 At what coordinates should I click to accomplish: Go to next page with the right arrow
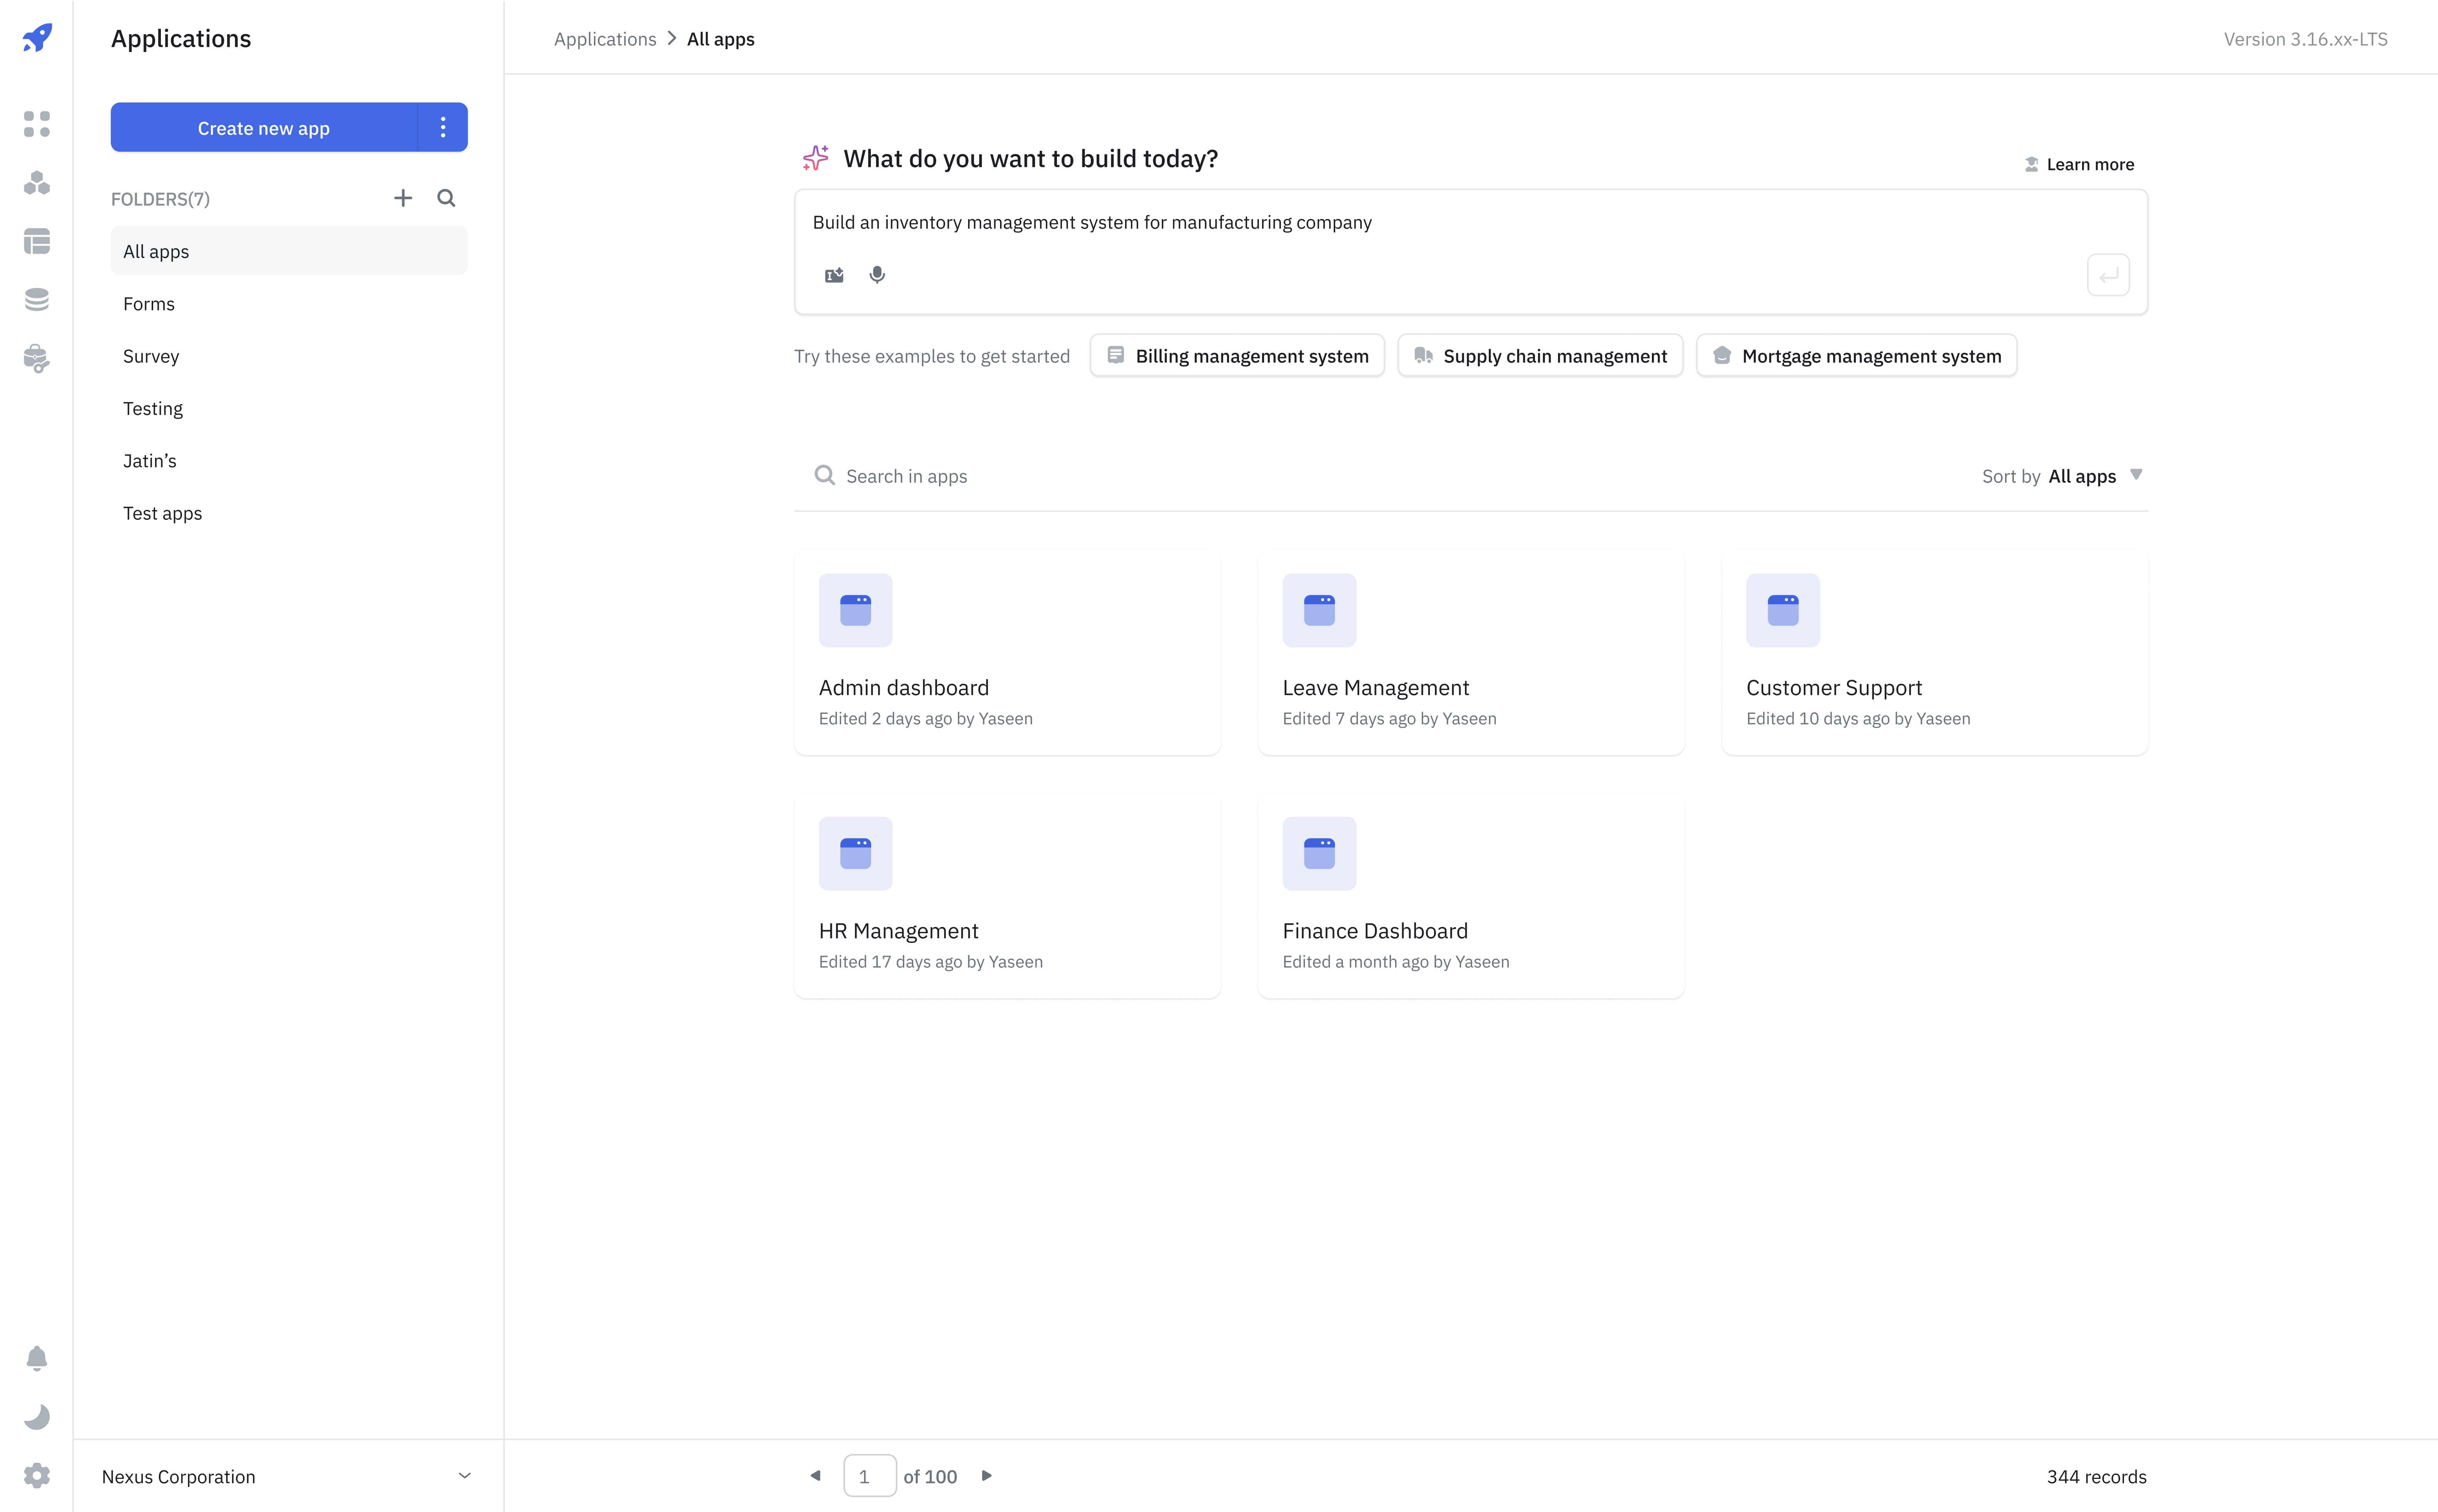987,1476
